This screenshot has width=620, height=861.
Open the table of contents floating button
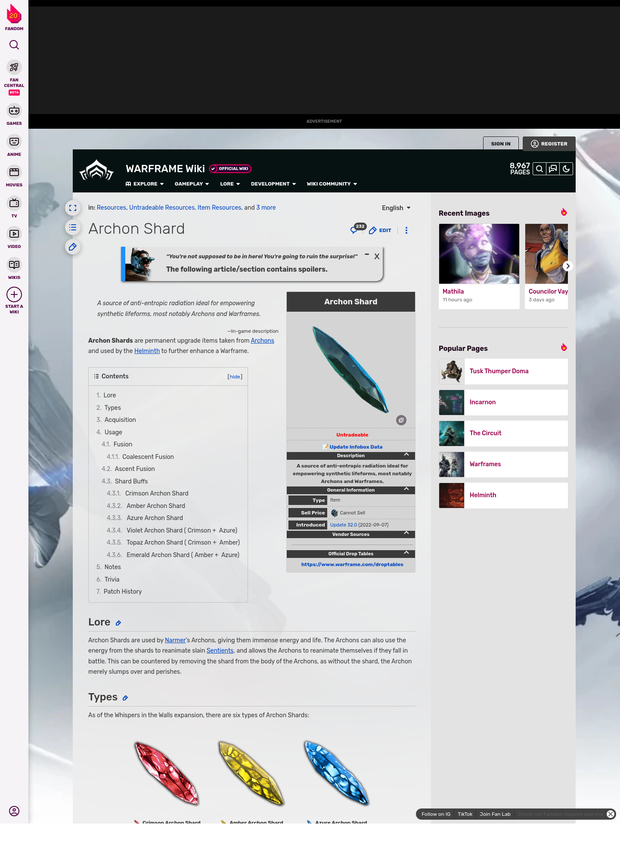(x=73, y=227)
